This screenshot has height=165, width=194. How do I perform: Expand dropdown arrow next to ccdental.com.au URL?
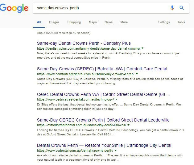click(x=116, y=151)
